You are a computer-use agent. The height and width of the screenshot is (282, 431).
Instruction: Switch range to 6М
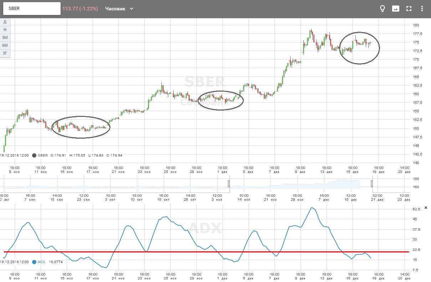coord(5,45)
